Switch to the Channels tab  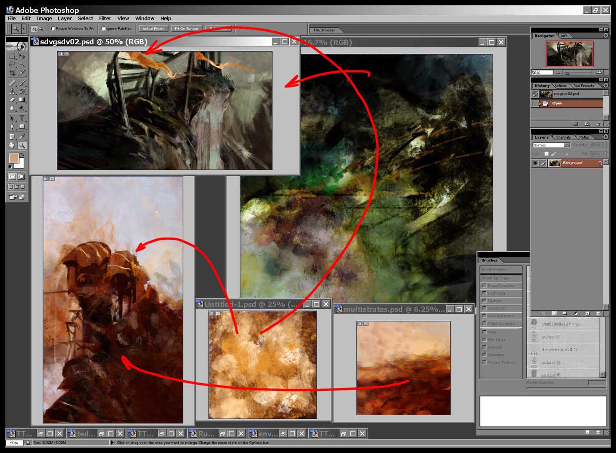tap(563, 137)
